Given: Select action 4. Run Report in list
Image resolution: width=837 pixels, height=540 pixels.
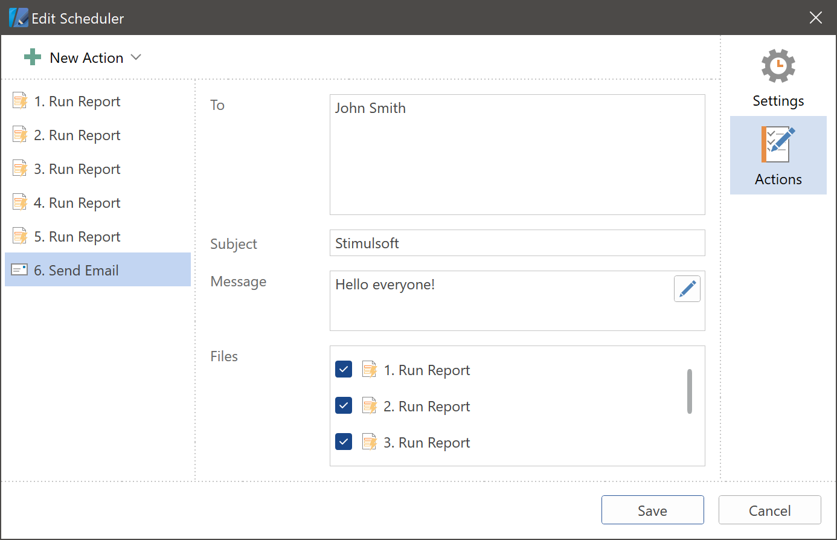Looking at the screenshot, I should point(98,202).
